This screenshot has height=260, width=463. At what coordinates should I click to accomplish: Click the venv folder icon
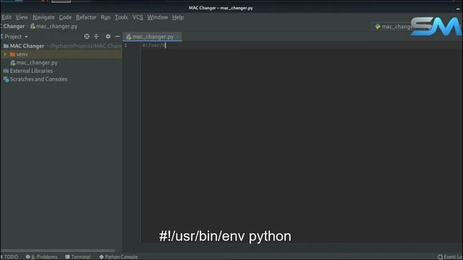(12, 54)
